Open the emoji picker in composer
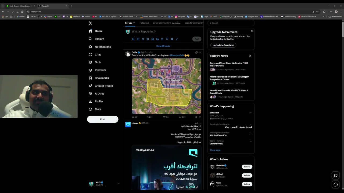Image resolution: width=344 pixels, height=193 pixels. click(x=153, y=39)
